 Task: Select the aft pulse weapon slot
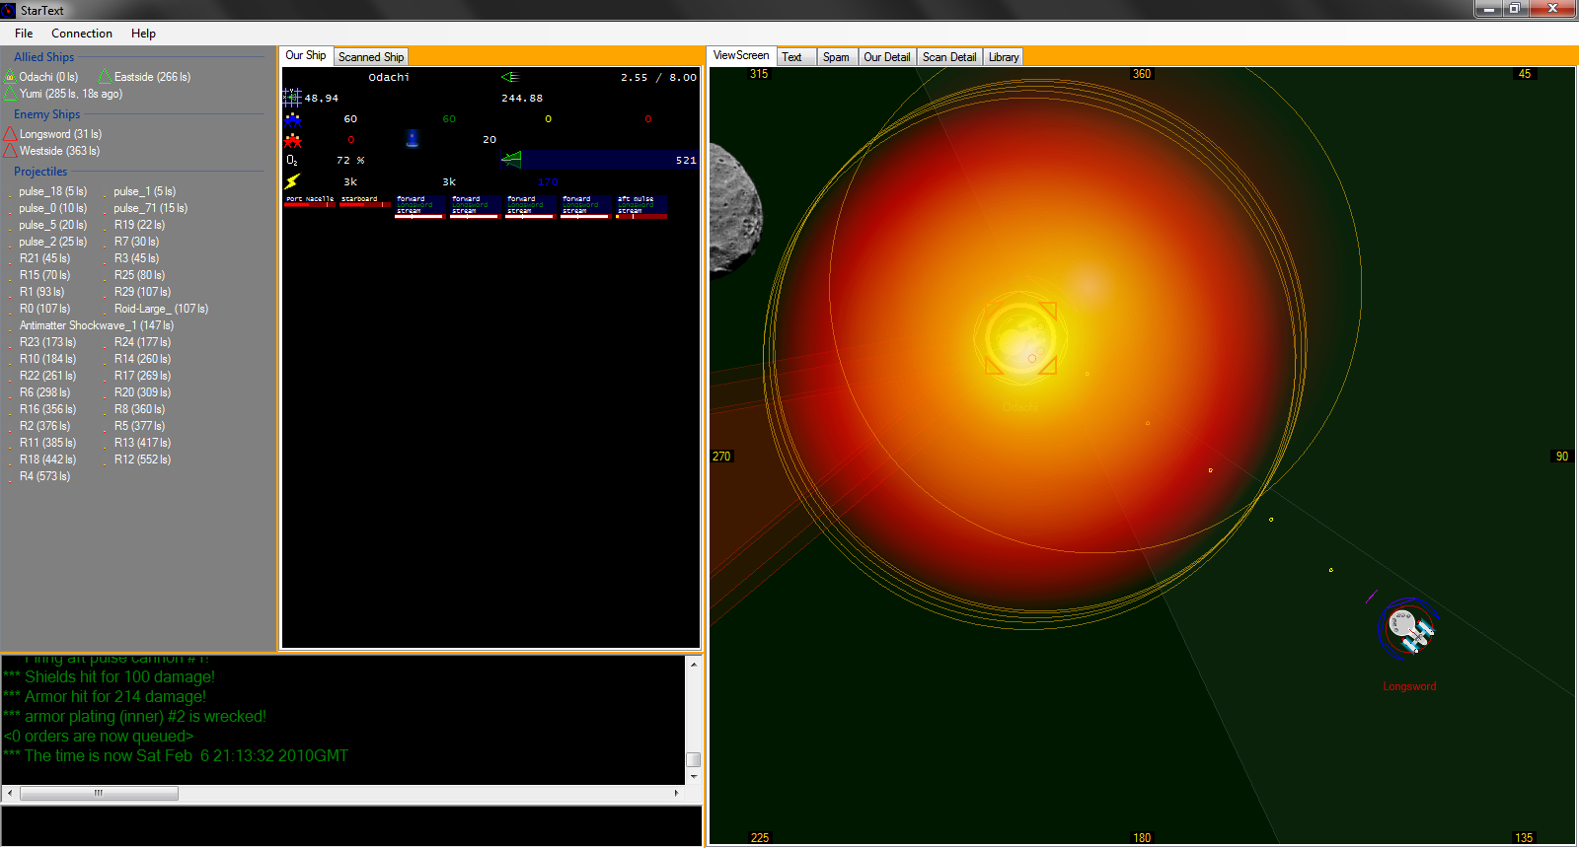tap(640, 205)
